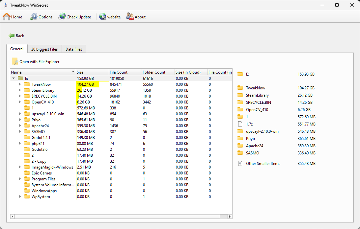Image resolution: width=360 pixels, height=229 pixels.
Task: Expand the Apache24 folder node
Action: point(20,126)
